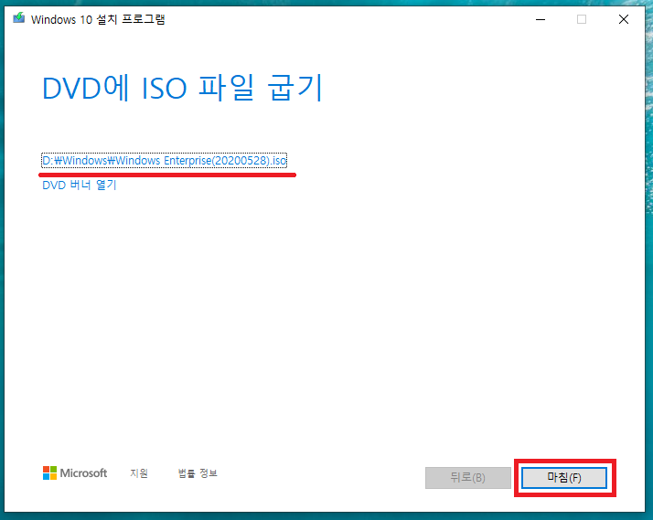This screenshot has width=653, height=520.
Task: Open the 지원 support link
Action: 139,473
